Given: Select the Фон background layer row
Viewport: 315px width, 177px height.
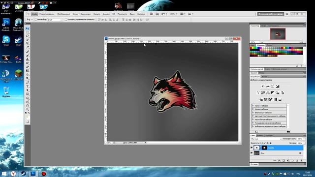Looking at the screenshot, I should click(277, 153).
